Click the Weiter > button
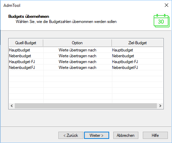172x143 pixels. [96, 135]
